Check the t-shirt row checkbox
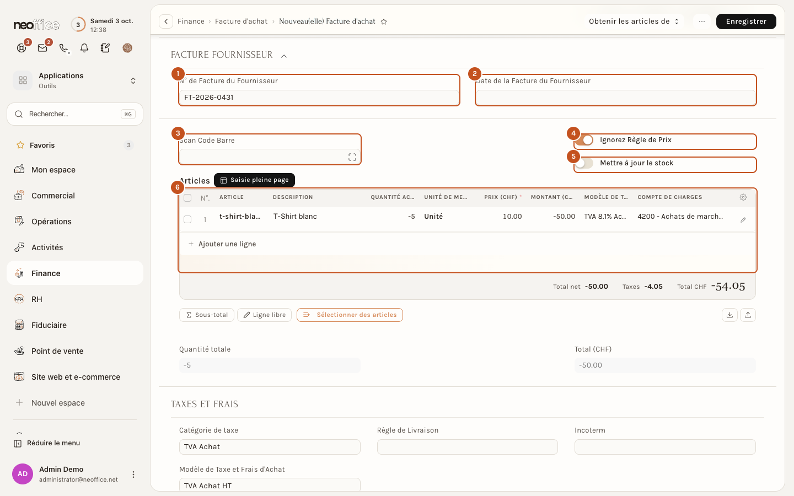Image resolution: width=794 pixels, height=496 pixels. (187, 219)
